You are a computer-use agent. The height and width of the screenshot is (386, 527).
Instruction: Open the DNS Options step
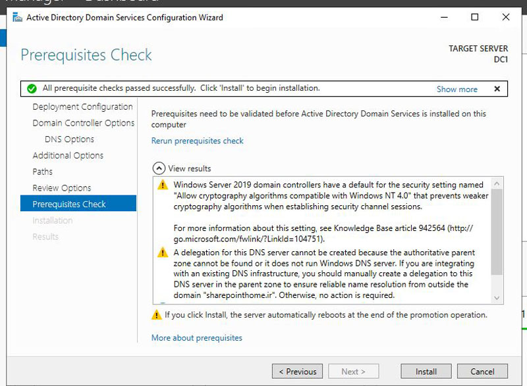pos(70,139)
